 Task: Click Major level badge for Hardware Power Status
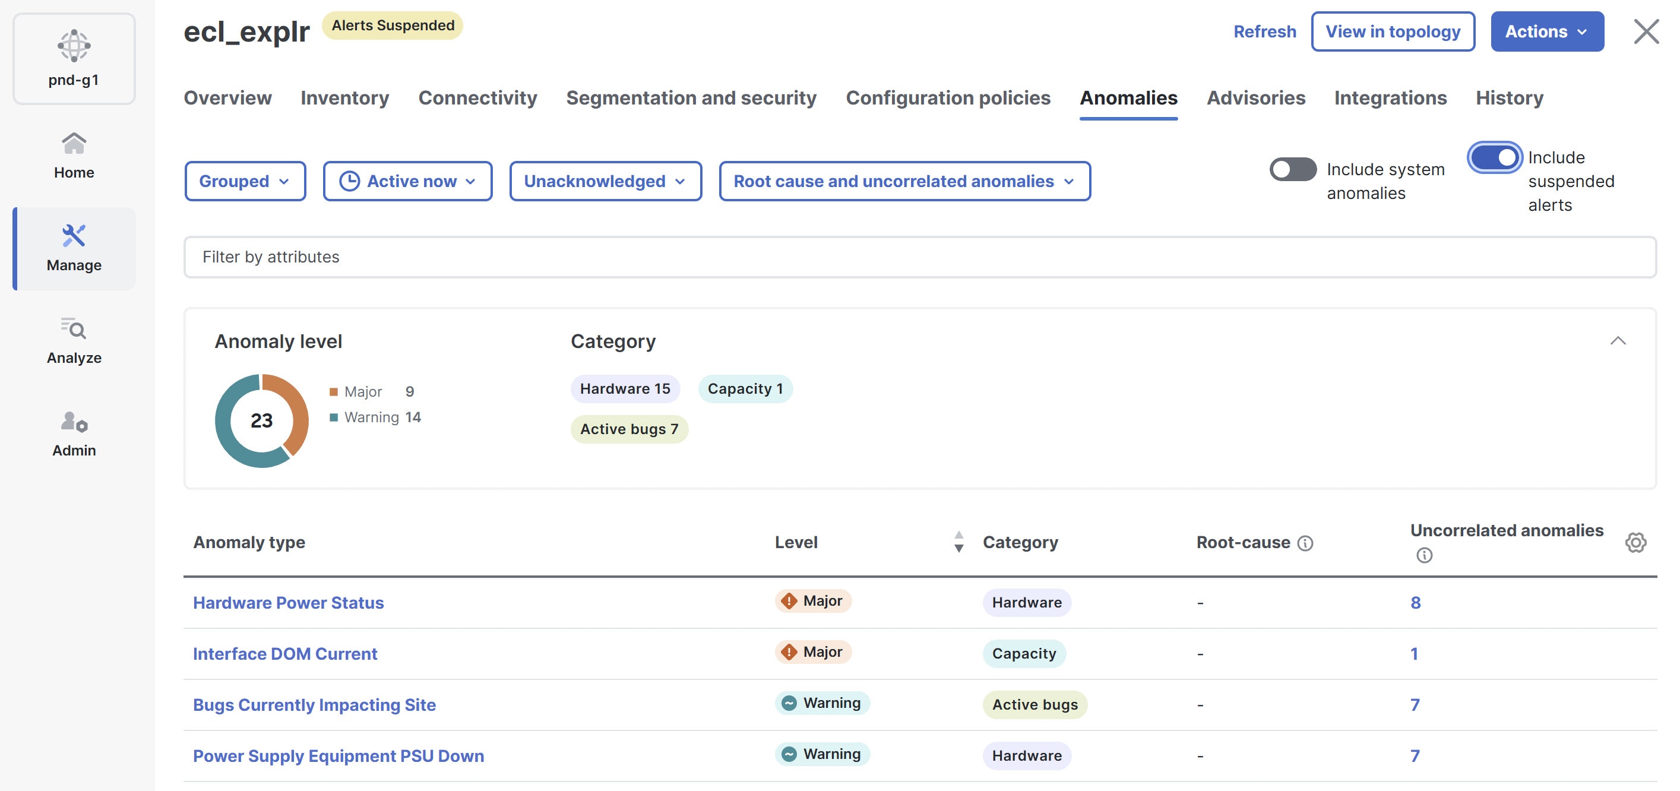[812, 600]
